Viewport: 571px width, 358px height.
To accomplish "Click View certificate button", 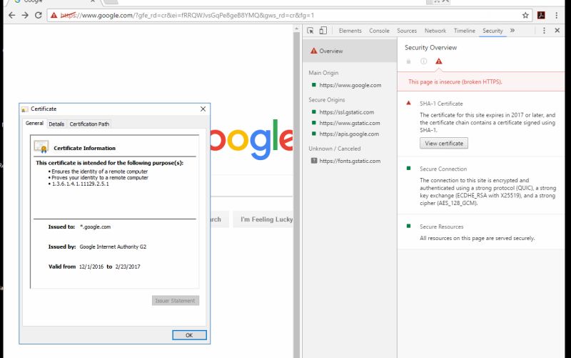I will pos(444,144).
